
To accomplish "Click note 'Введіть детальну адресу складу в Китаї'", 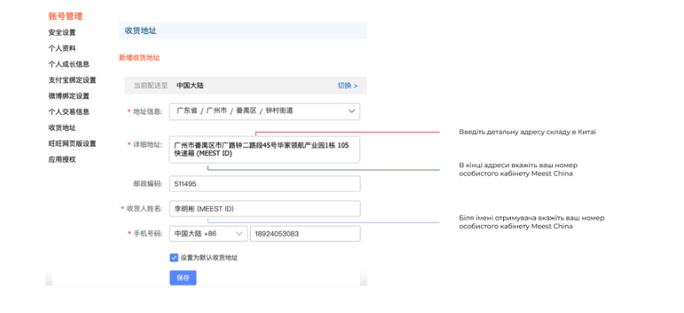I will coord(528,132).
